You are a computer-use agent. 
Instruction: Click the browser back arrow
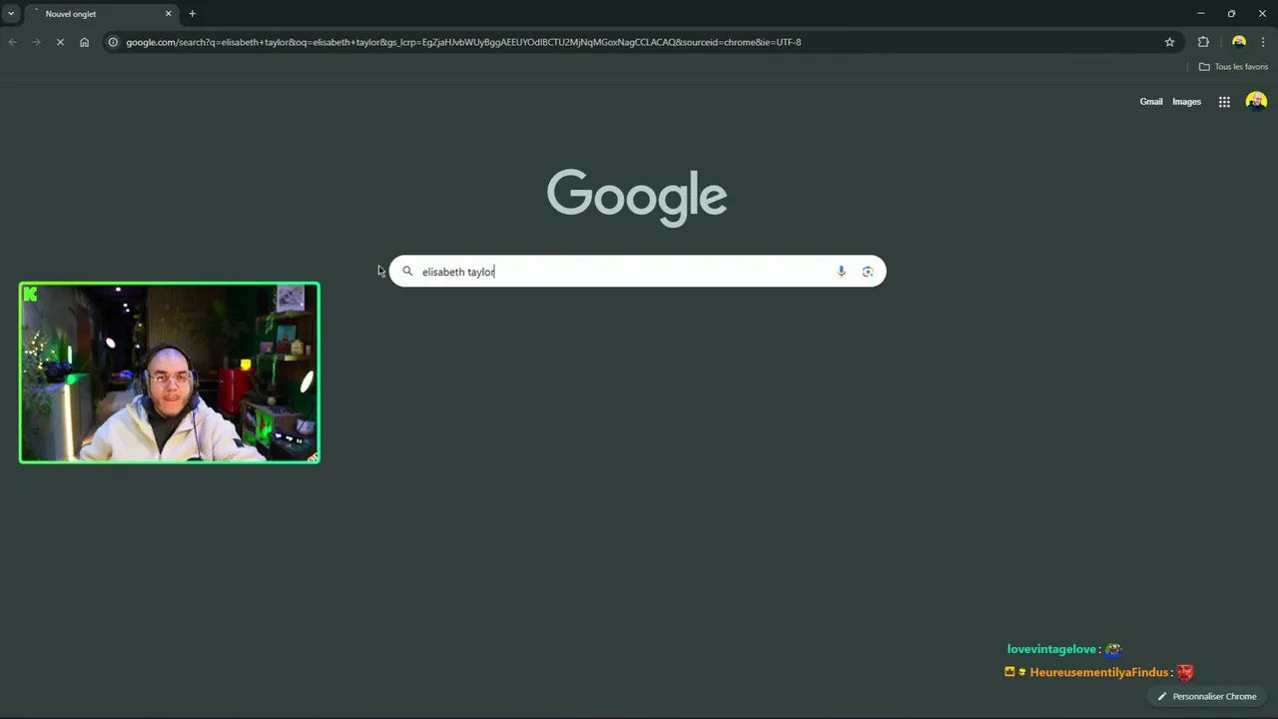[12, 42]
